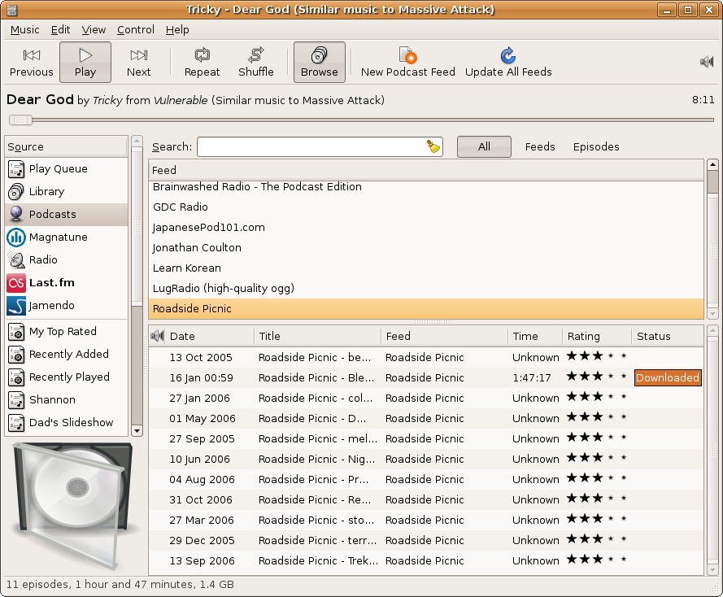This screenshot has height=597, width=723.
Task: Click the Source column header
Action: pos(66,146)
